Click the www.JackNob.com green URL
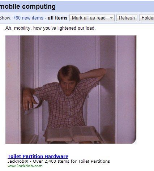Image resolution: width=154 pixels, height=171 pixels. coord(25,166)
